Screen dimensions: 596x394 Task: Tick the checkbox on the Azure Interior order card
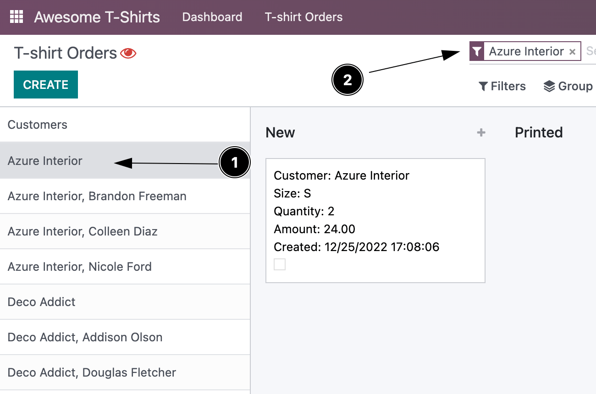coord(280,264)
